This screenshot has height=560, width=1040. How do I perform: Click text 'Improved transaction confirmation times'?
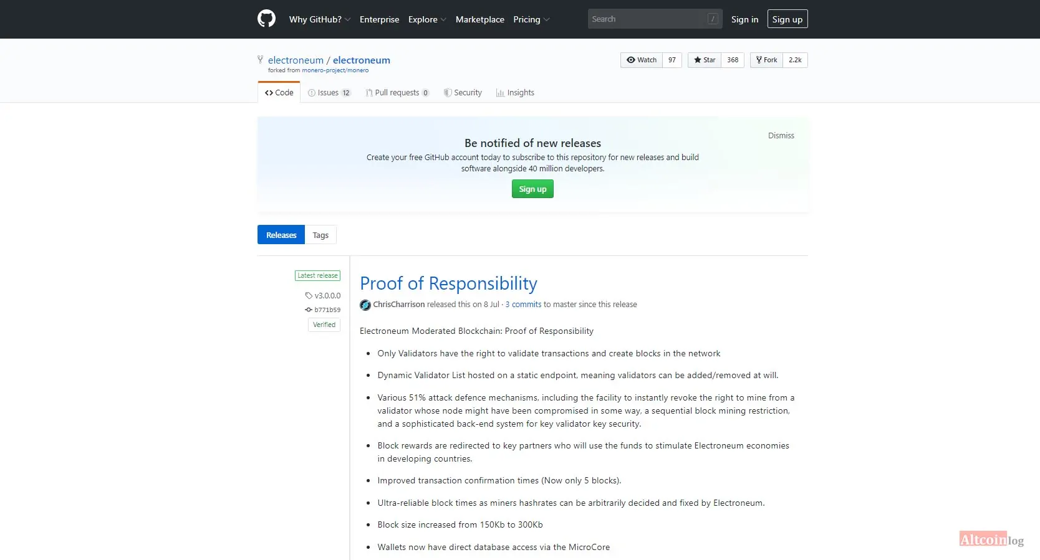[x=458, y=480]
